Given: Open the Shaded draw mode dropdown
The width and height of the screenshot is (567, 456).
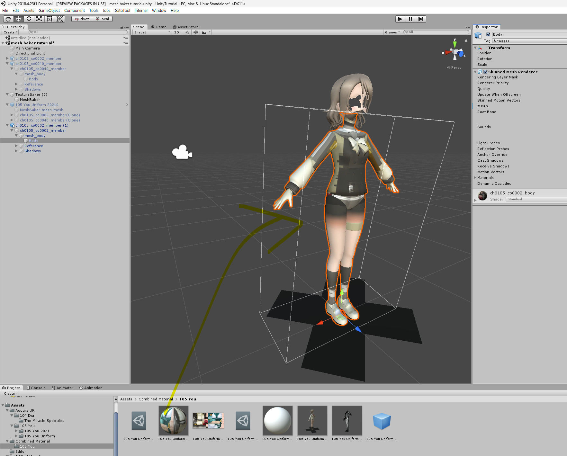Looking at the screenshot, I should coord(152,32).
